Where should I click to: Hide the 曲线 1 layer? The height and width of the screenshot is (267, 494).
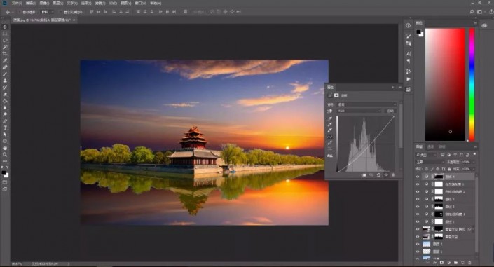(x=418, y=221)
